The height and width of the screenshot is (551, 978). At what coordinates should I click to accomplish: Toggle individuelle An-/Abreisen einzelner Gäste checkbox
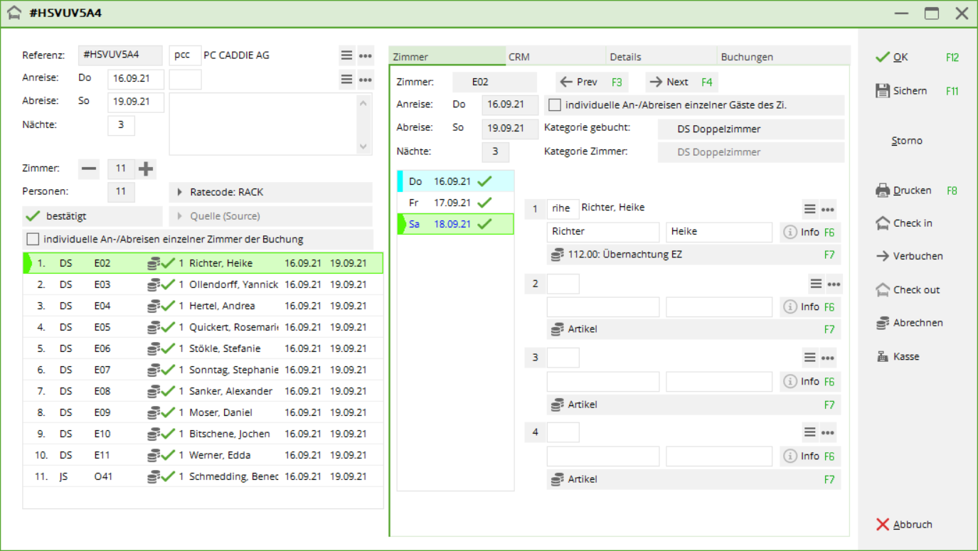coord(555,105)
